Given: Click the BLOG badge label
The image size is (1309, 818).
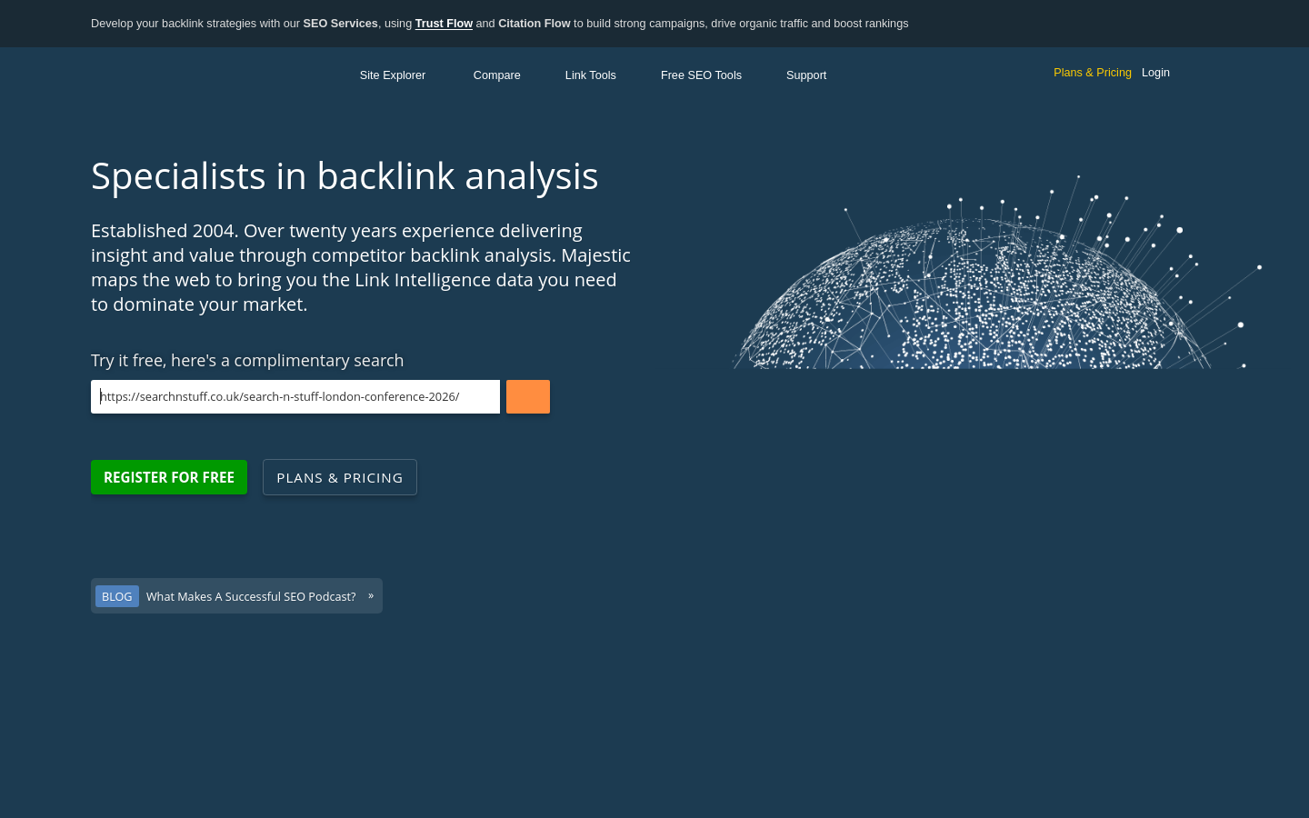Looking at the screenshot, I should pyautogui.click(x=117, y=596).
